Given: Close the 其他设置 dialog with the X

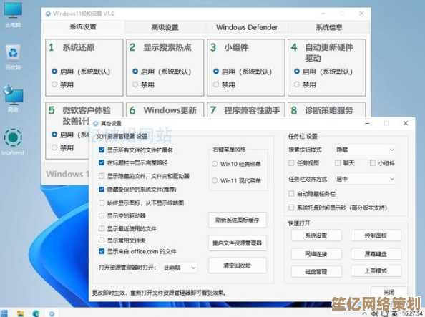Looking at the screenshot, I should [x=406, y=123].
